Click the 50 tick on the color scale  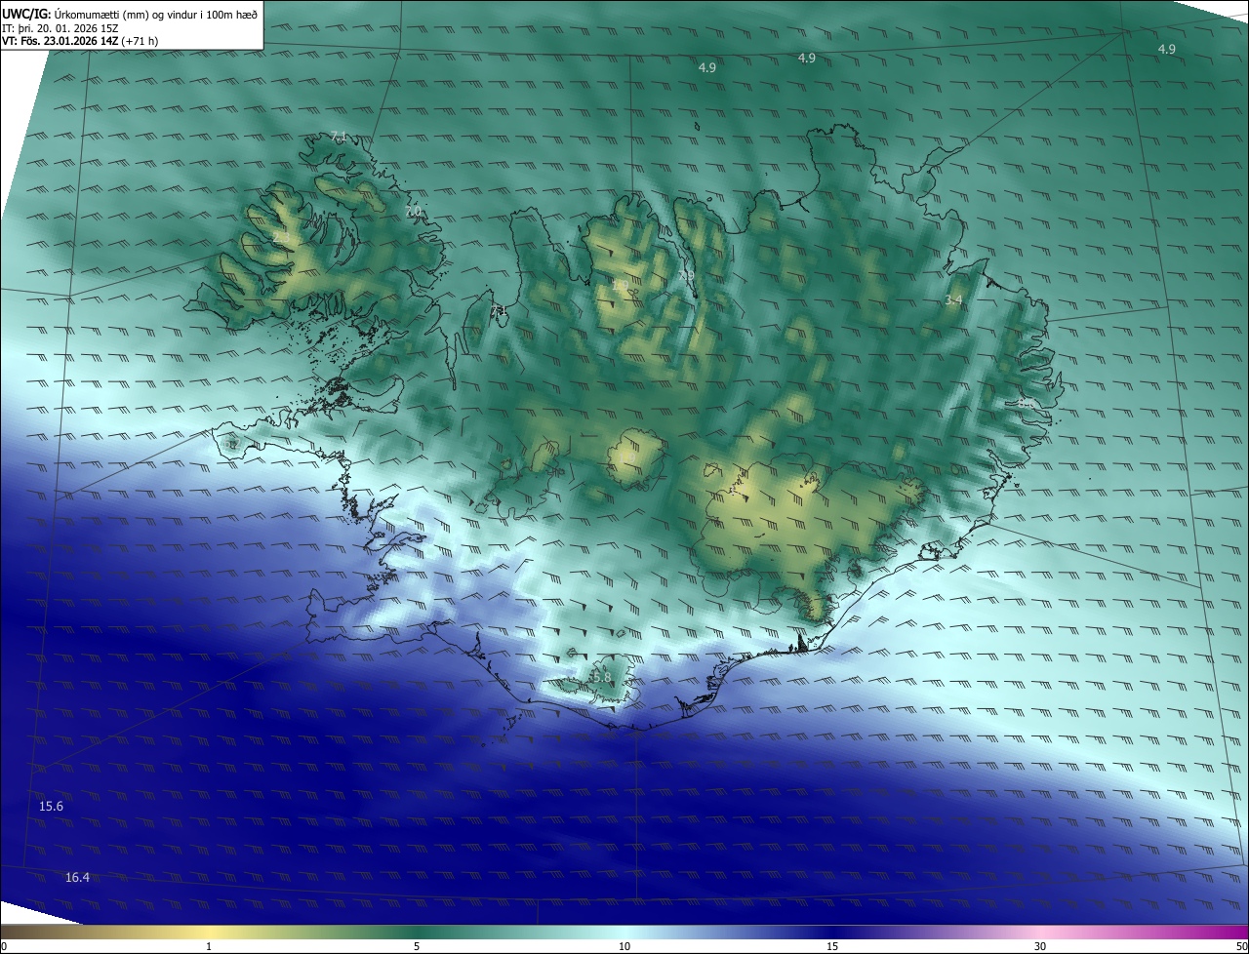[x=1240, y=946]
